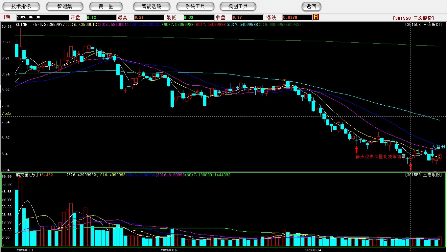Screen dimensions: 447x252
Task: Click the first red buy arrow left of 箭头仅表示 text
Action: click(356, 150)
